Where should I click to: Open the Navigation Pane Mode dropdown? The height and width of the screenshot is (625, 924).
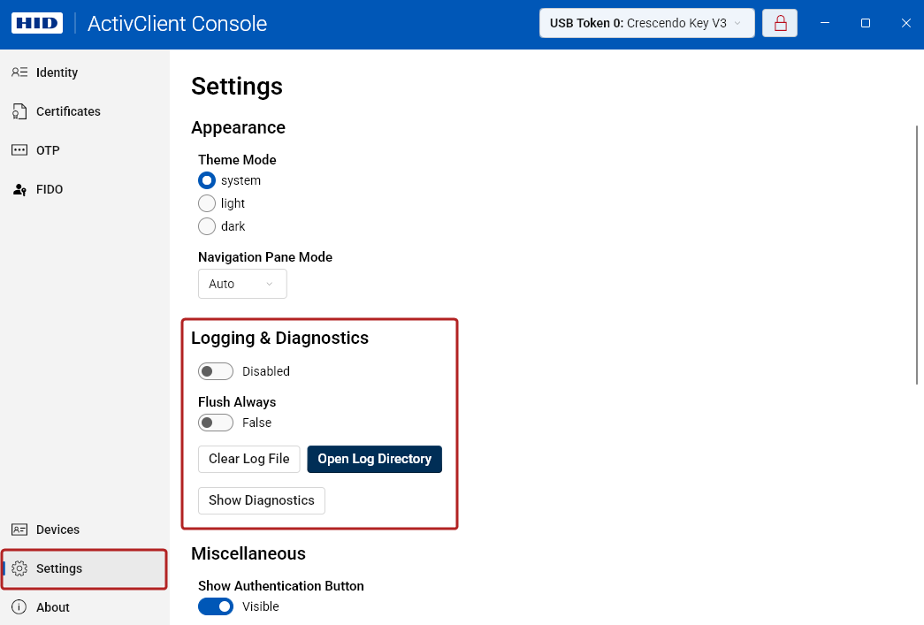(242, 284)
